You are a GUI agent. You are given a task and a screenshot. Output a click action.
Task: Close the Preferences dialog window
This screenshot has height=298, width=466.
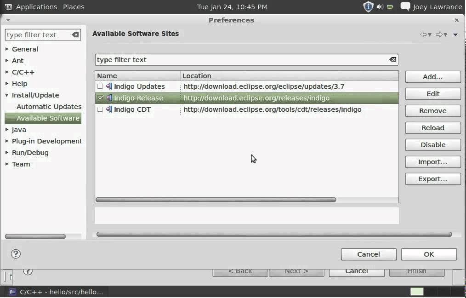click(x=457, y=20)
